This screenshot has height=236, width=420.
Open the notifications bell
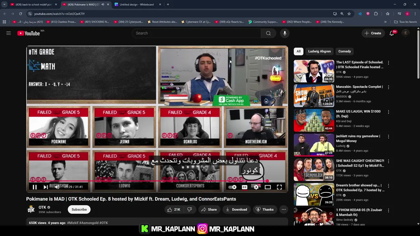[x=392, y=33]
